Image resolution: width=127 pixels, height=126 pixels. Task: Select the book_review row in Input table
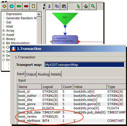tap(72, 116)
